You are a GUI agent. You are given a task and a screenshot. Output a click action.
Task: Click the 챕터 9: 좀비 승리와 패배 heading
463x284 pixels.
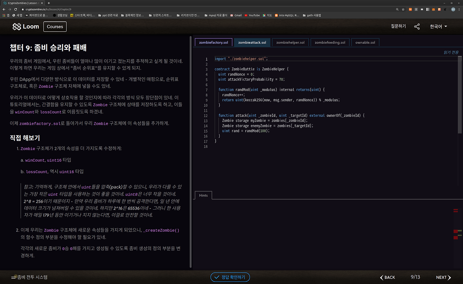[48, 48]
